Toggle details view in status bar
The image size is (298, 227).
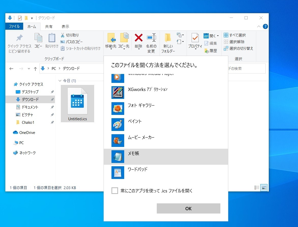(257, 188)
